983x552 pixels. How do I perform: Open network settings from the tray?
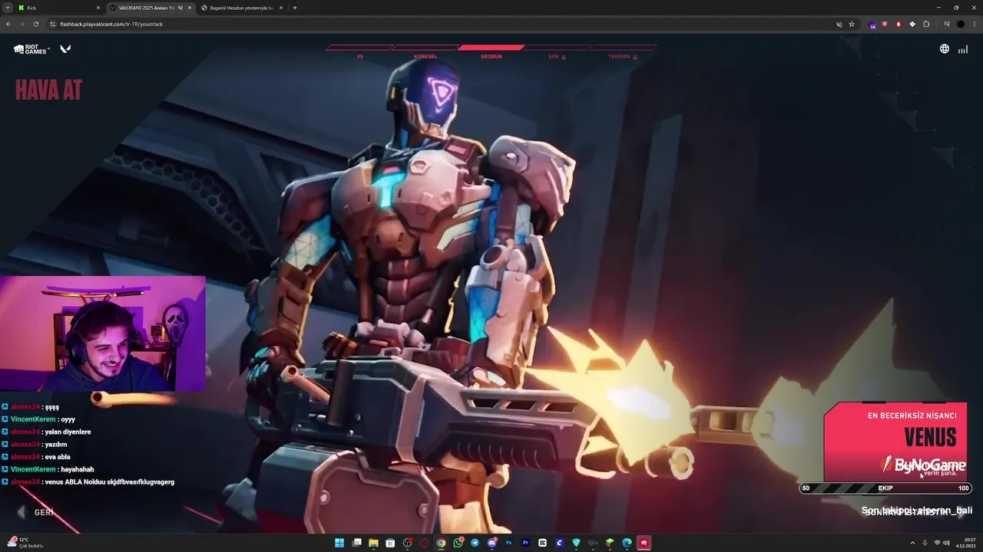coord(937,543)
